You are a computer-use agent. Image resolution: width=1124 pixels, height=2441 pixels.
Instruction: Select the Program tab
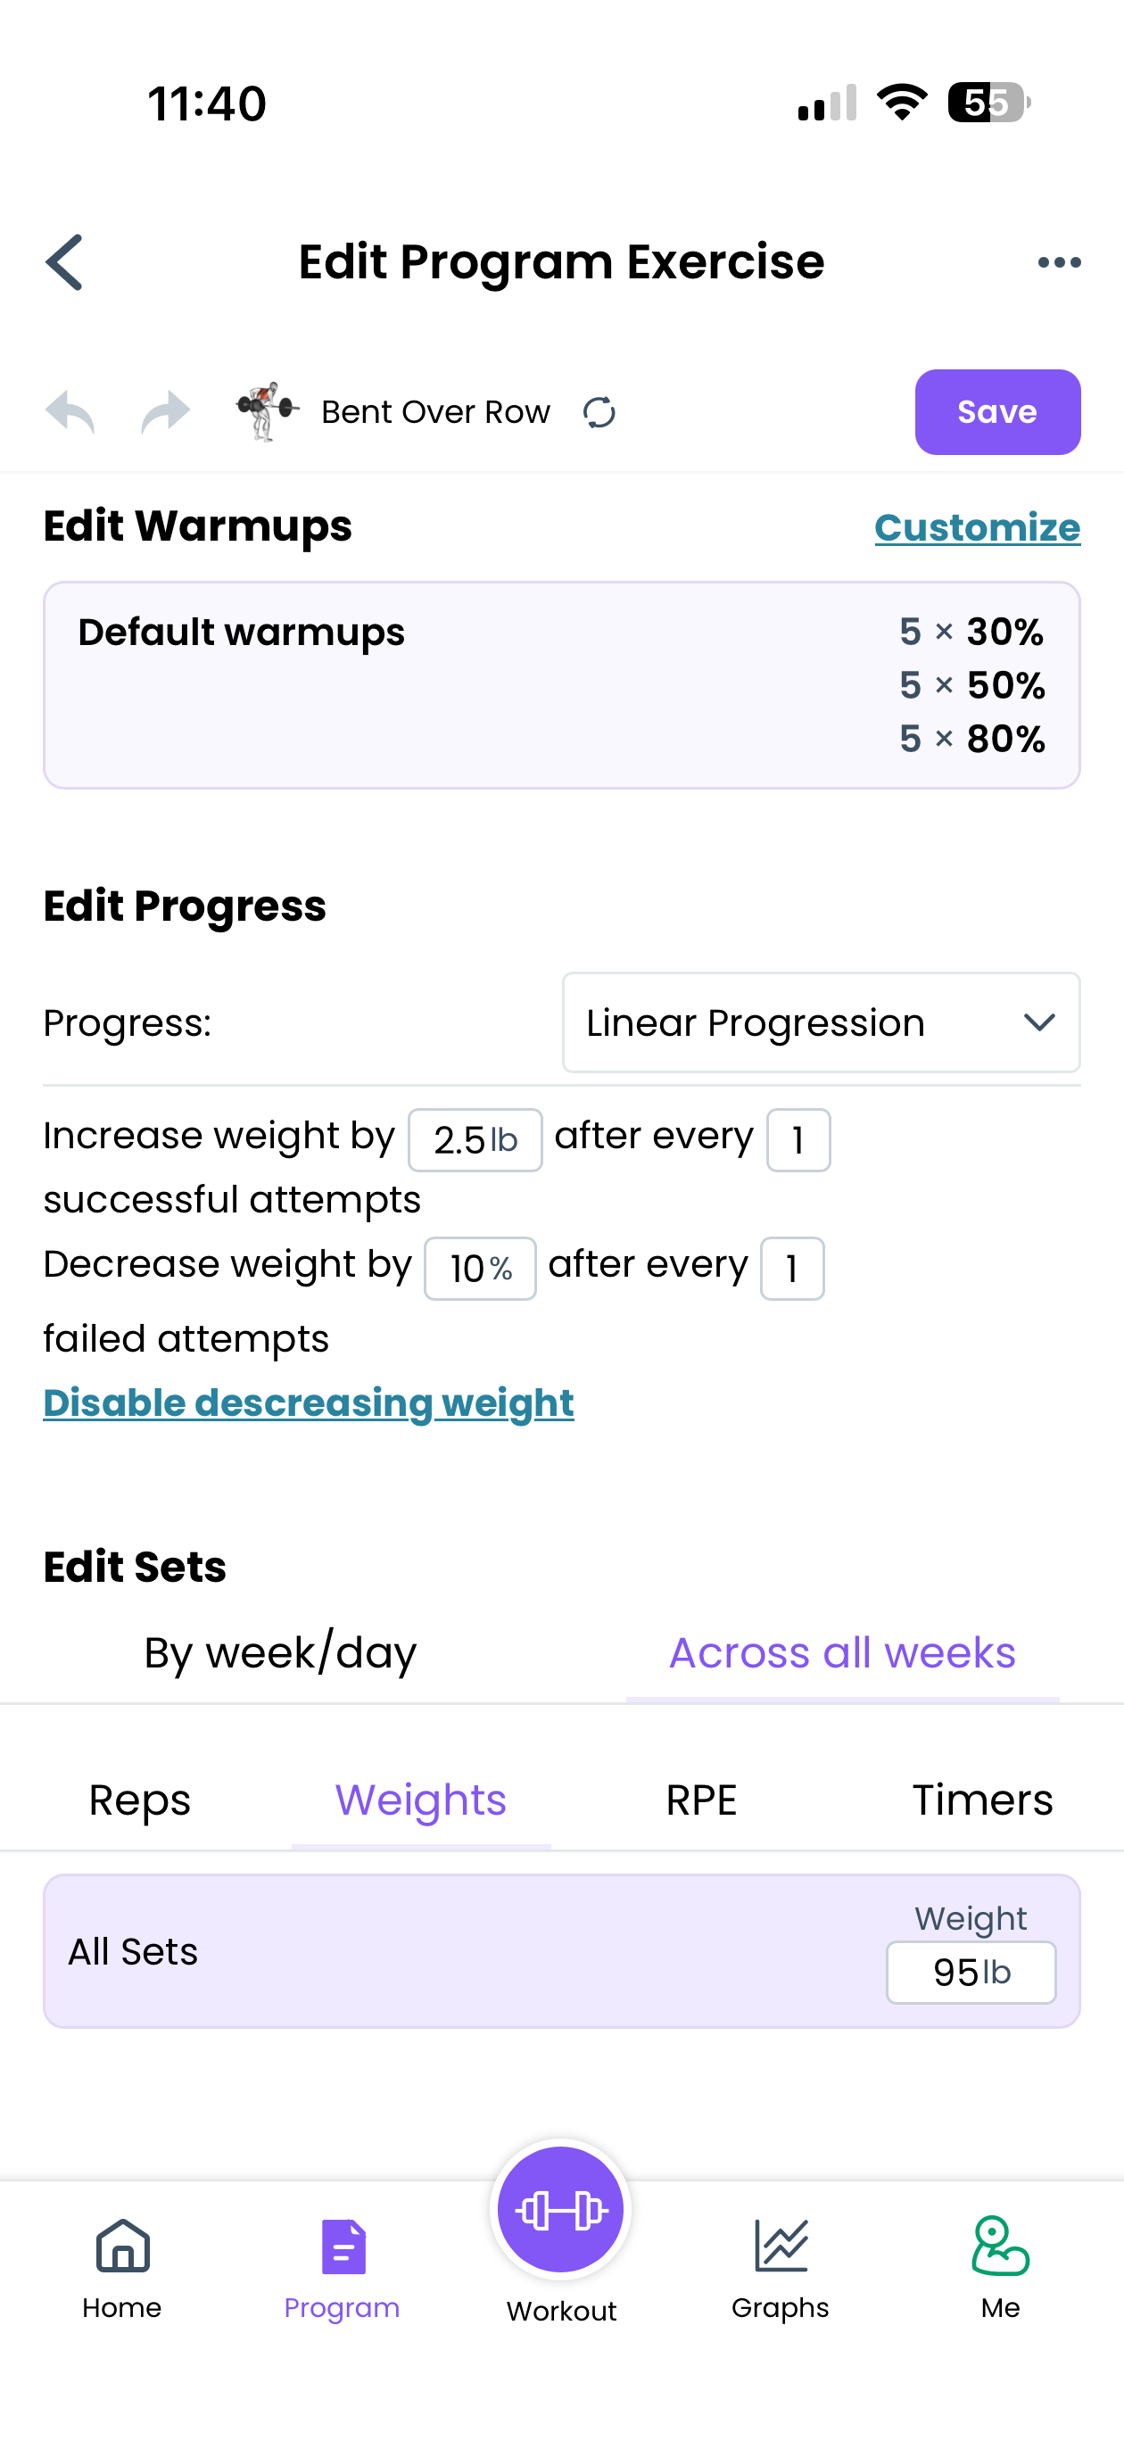coord(341,2264)
